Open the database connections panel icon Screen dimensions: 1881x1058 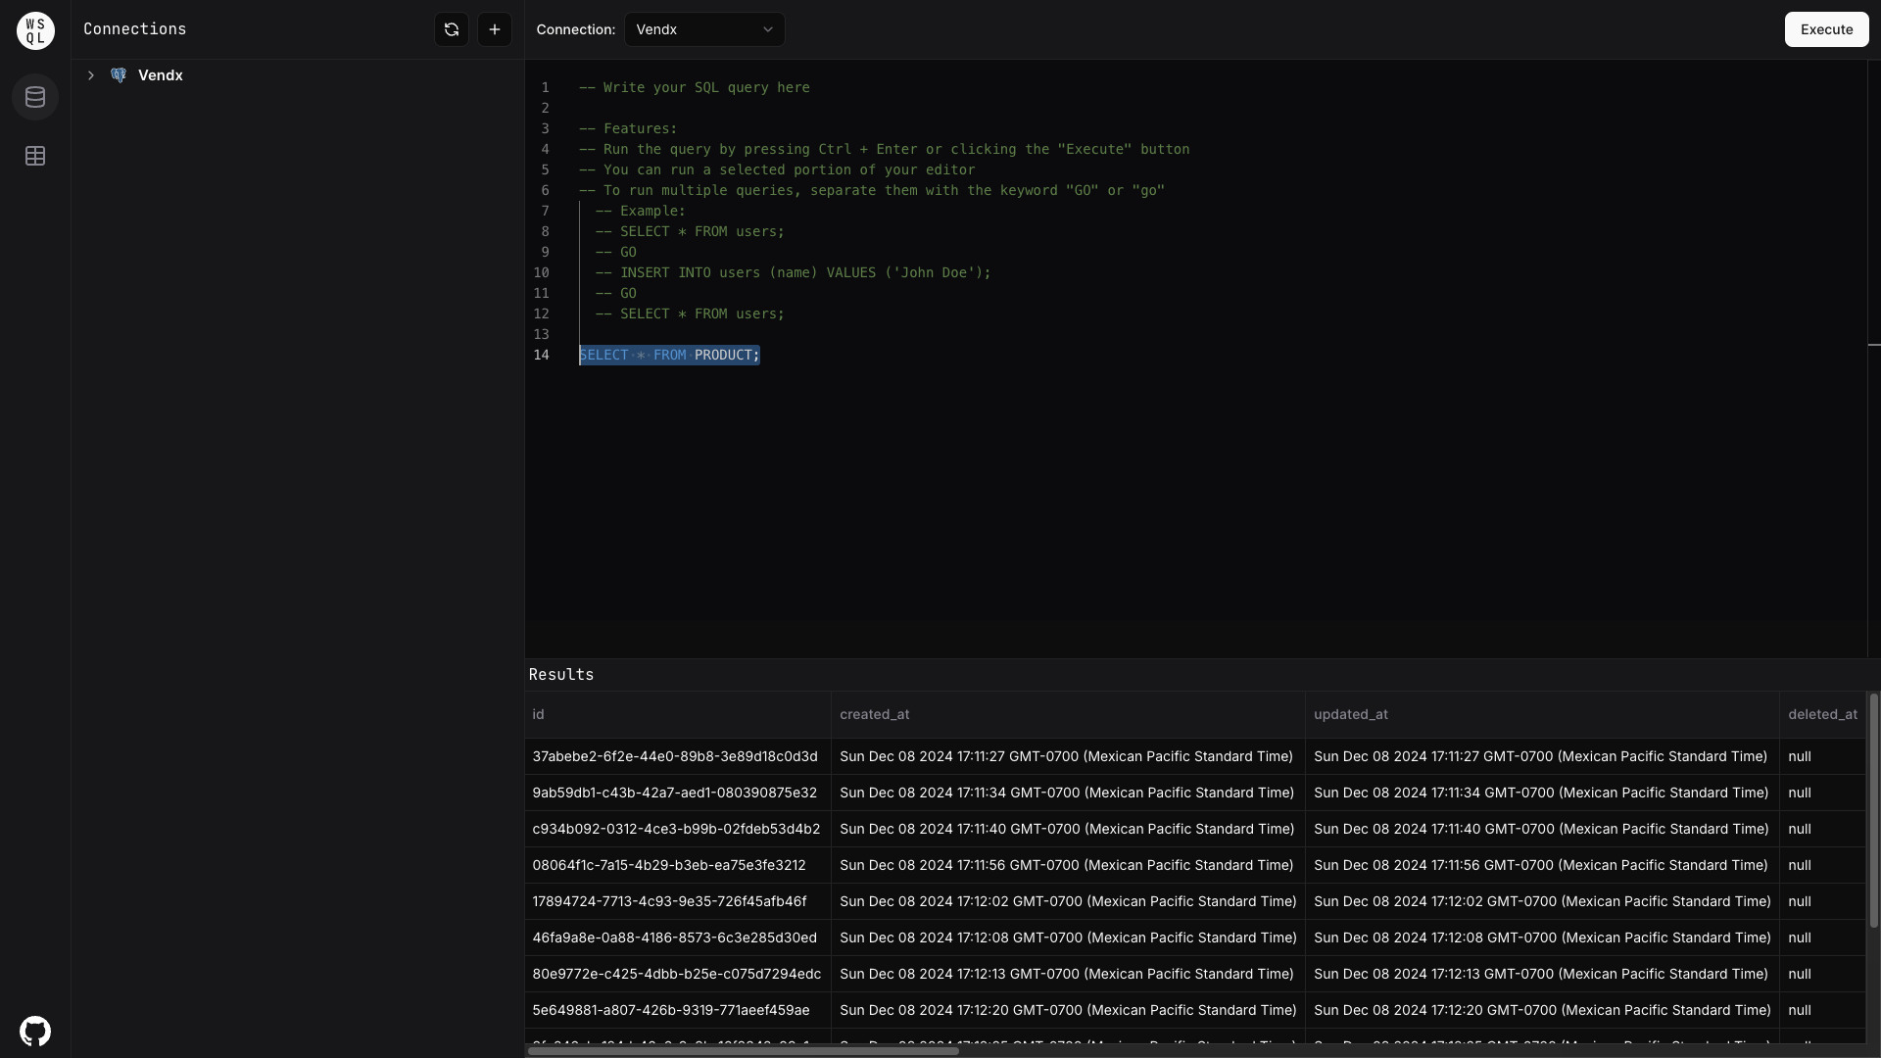(34, 96)
